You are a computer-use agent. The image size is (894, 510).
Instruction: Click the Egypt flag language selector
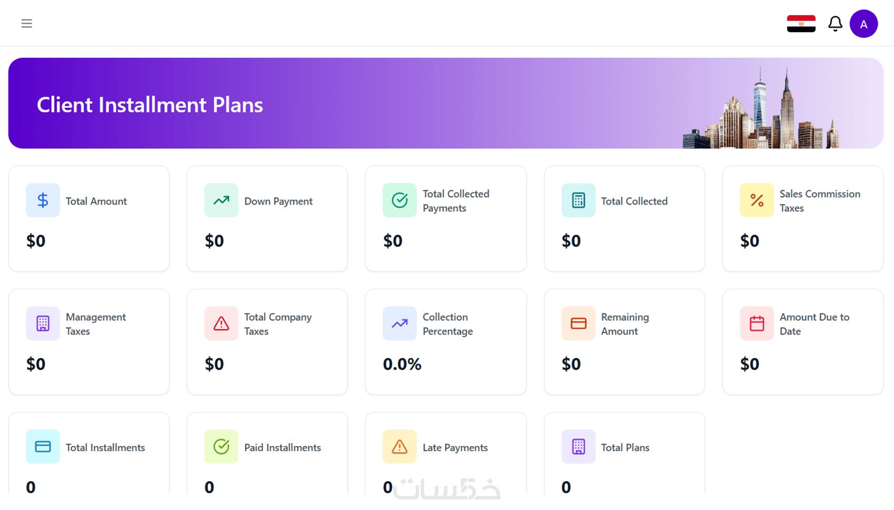(801, 24)
